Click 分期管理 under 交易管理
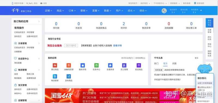Image resolution: width=218 pixels, height=103 pixels. coord(18,52)
